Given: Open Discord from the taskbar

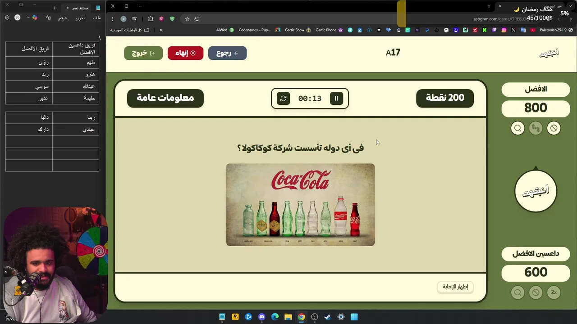Looking at the screenshot, I should 262,317.
